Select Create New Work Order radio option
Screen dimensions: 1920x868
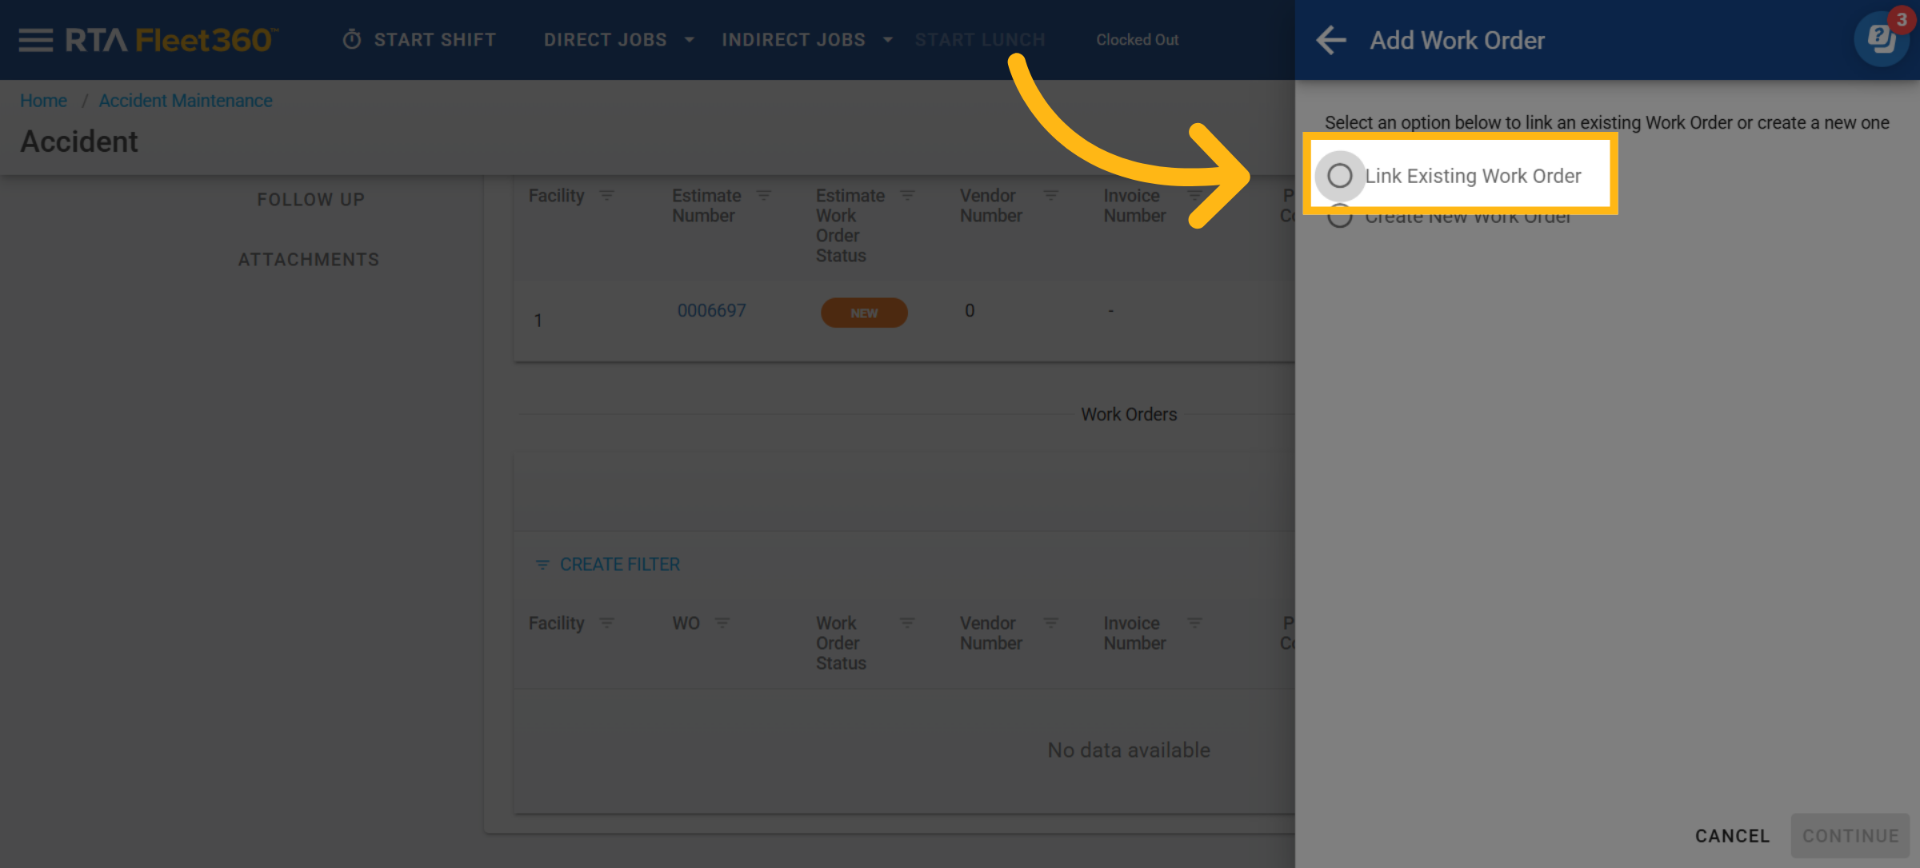tap(1340, 219)
